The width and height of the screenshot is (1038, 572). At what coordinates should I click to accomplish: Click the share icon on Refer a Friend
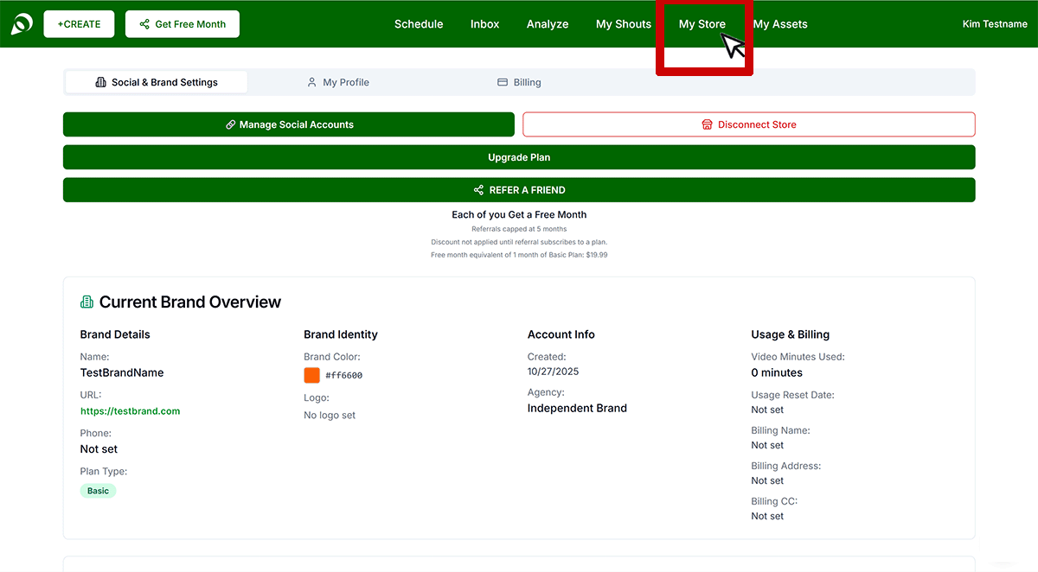click(478, 190)
